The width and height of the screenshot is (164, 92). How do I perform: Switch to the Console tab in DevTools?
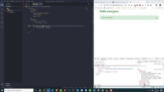pos(110,59)
